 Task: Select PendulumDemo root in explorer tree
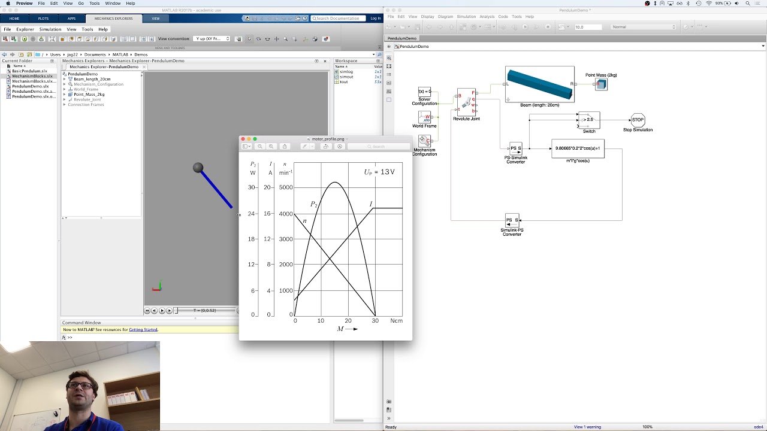click(83, 74)
